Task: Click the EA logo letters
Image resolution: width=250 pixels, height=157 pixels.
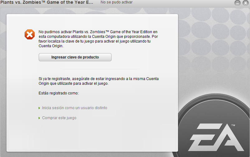Action: (x=216, y=137)
